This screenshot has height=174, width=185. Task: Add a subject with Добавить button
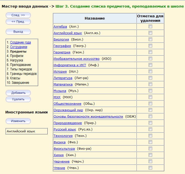[18, 93]
